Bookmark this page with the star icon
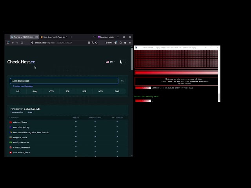This screenshot has height=188, width=251. [96, 43]
